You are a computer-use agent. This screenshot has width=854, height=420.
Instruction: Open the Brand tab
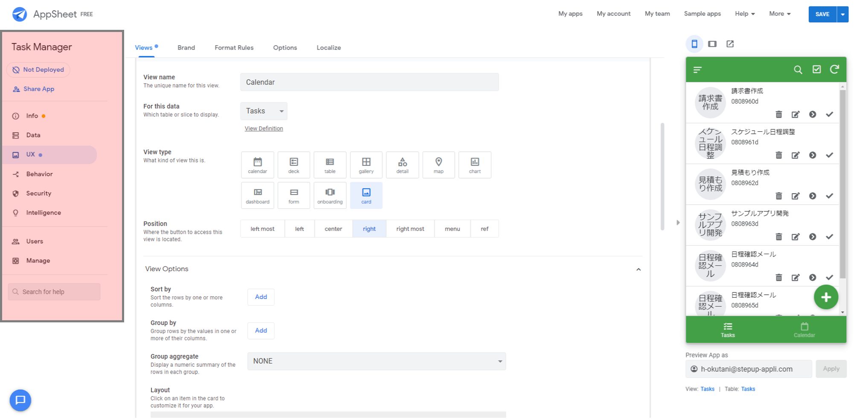pyautogui.click(x=186, y=48)
